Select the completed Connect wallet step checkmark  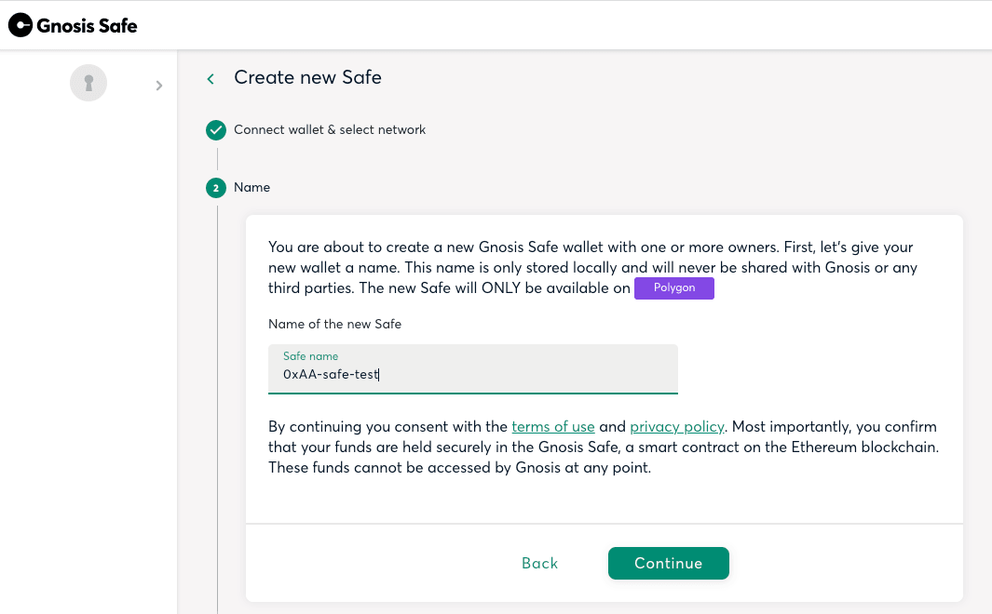click(216, 130)
